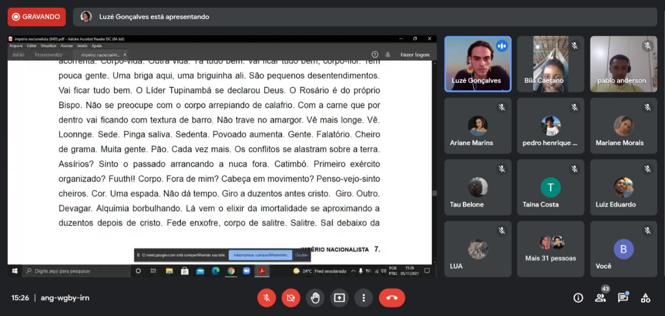This screenshot has height=316, width=665.
Task: Click the Bila Caetano video tile
Action: [x=550, y=64]
